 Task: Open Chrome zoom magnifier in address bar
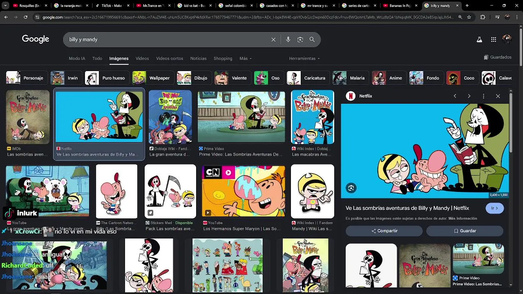point(460,17)
